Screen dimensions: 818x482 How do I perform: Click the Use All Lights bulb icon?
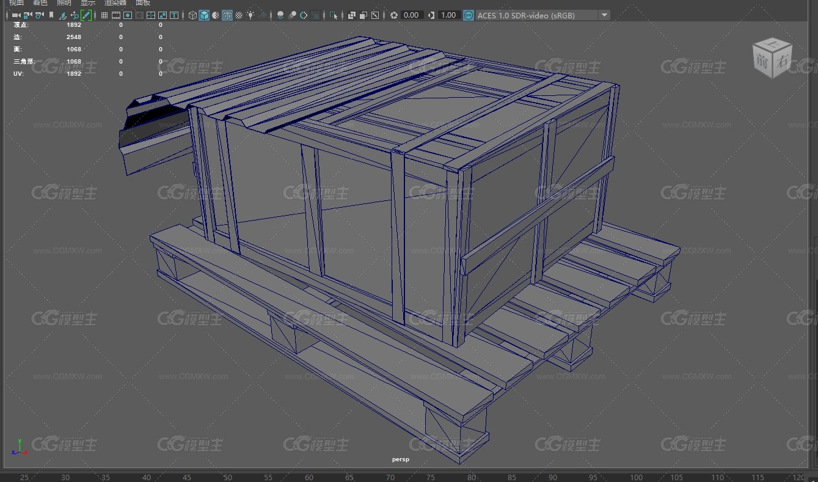coord(250,15)
